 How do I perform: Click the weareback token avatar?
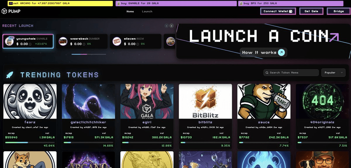point(63,41)
